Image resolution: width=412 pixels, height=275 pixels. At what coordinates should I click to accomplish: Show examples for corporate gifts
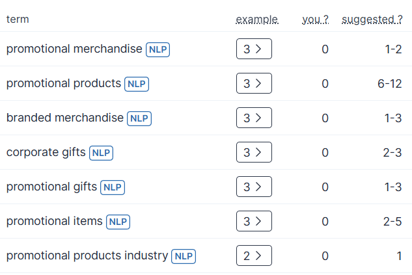(x=254, y=152)
